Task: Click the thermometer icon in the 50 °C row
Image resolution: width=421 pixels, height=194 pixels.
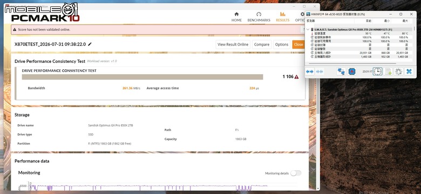Action: pyautogui.click(x=312, y=33)
